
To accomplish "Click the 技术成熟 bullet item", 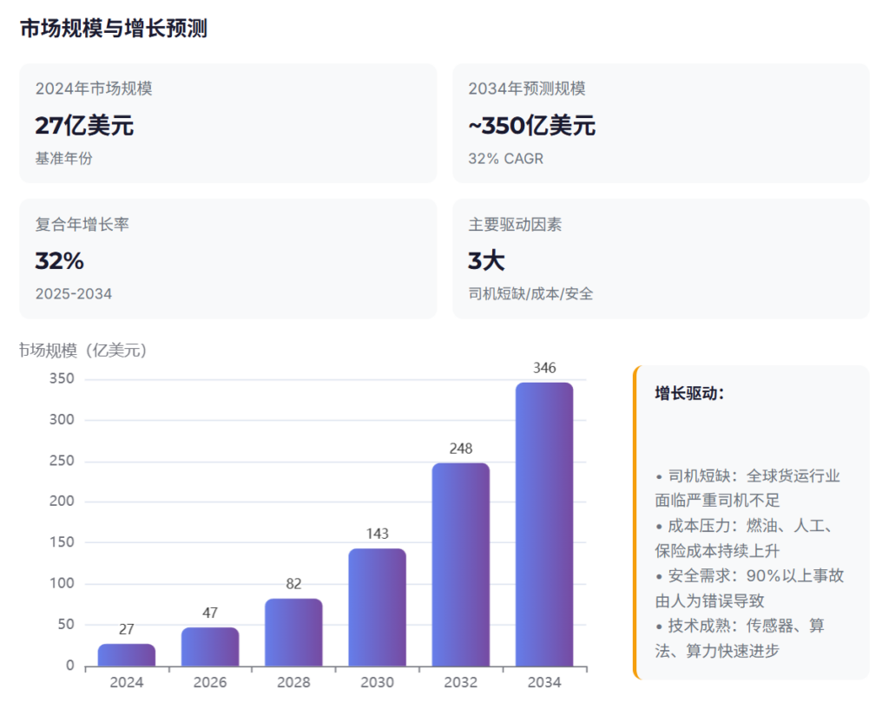I will (x=740, y=638).
